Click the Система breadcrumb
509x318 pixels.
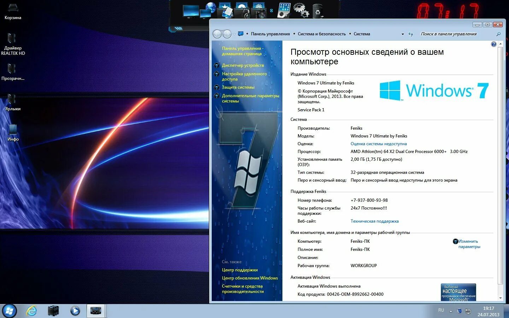pyautogui.click(x=362, y=34)
